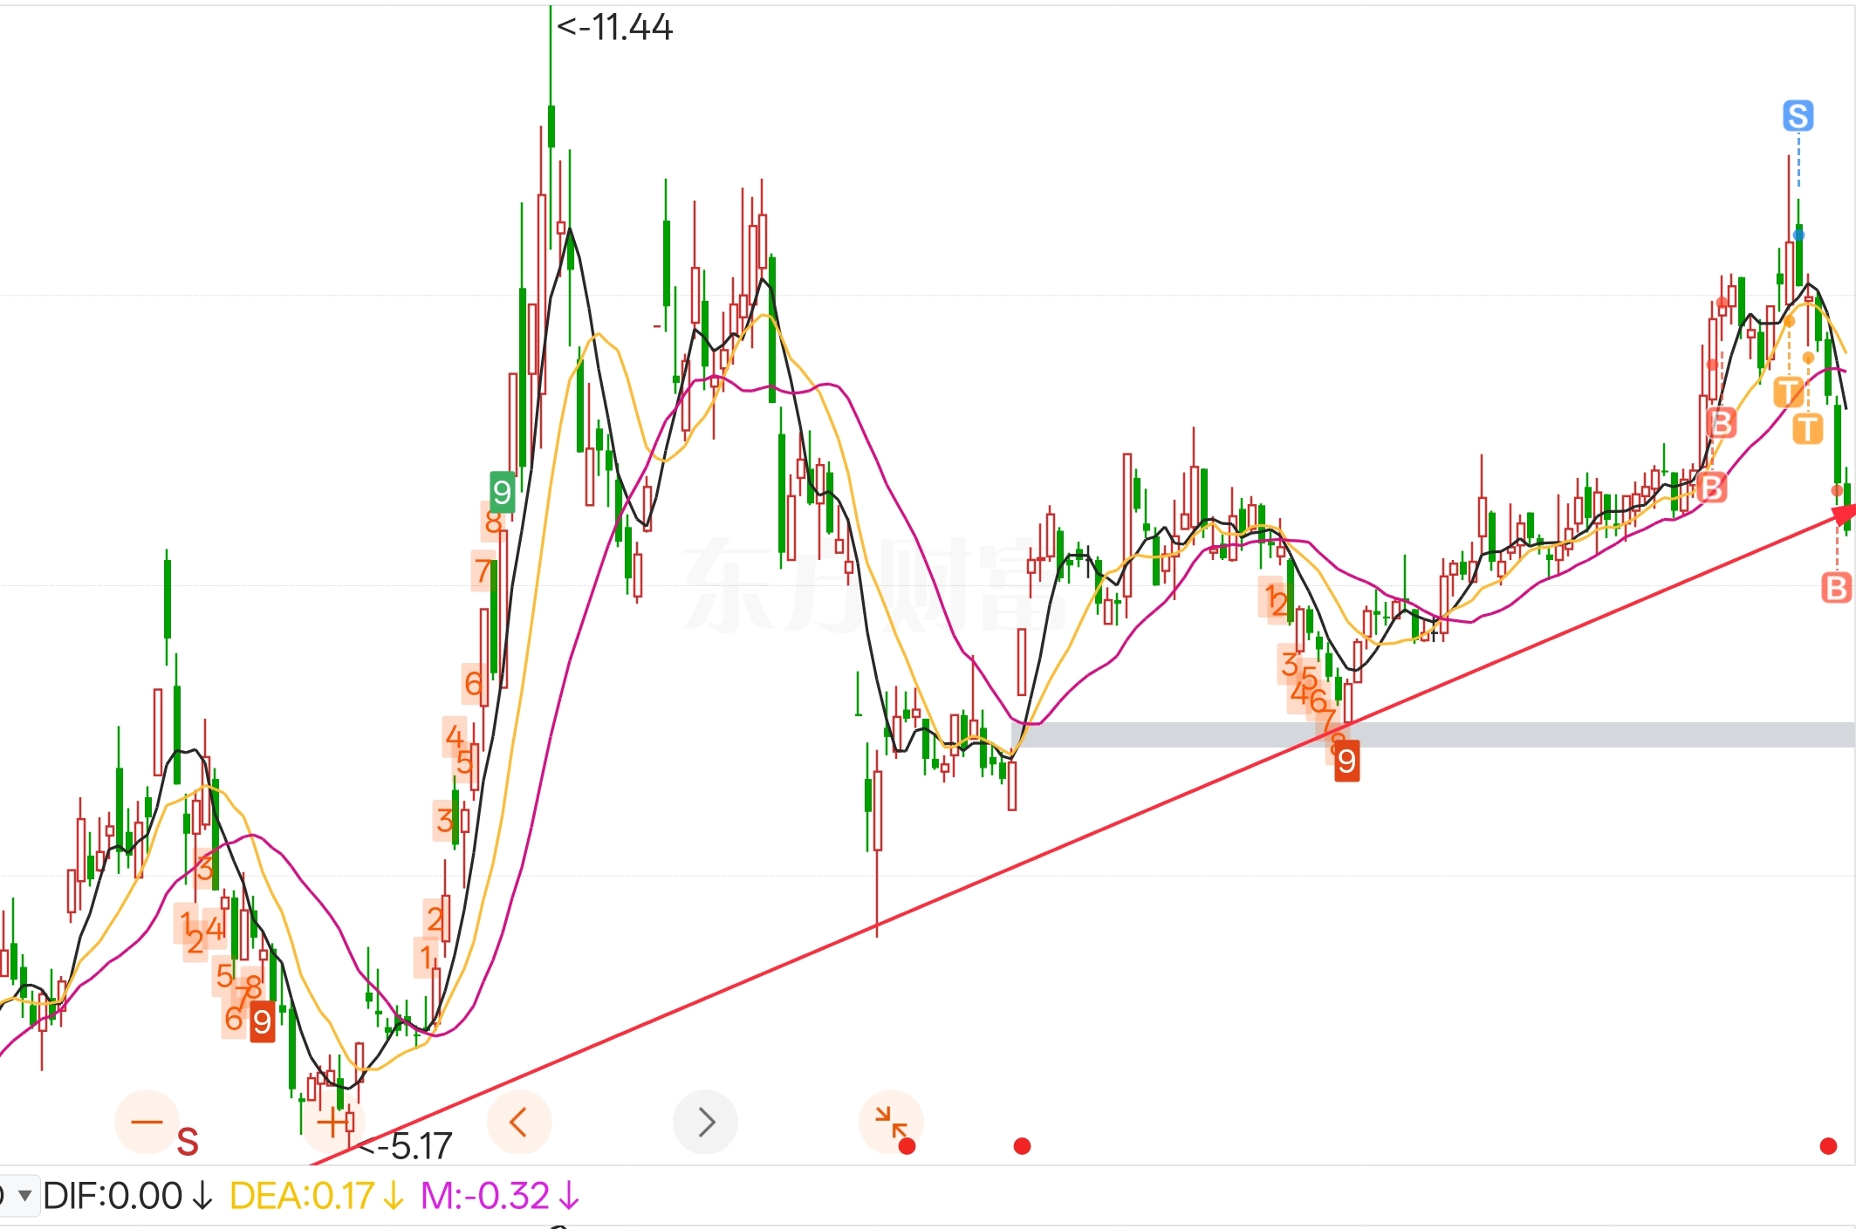Tap the 11.44 high price label

(615, 27)
